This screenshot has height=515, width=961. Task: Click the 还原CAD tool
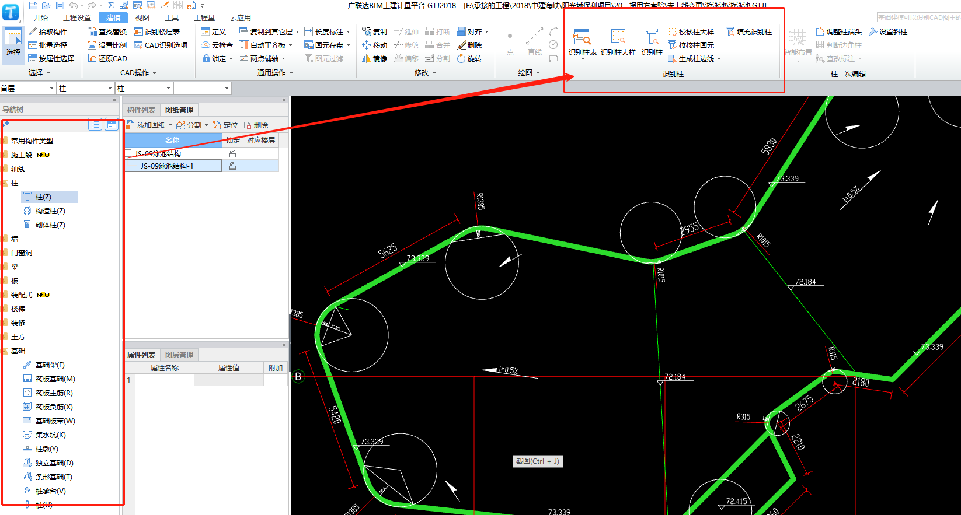coord(107,58)
